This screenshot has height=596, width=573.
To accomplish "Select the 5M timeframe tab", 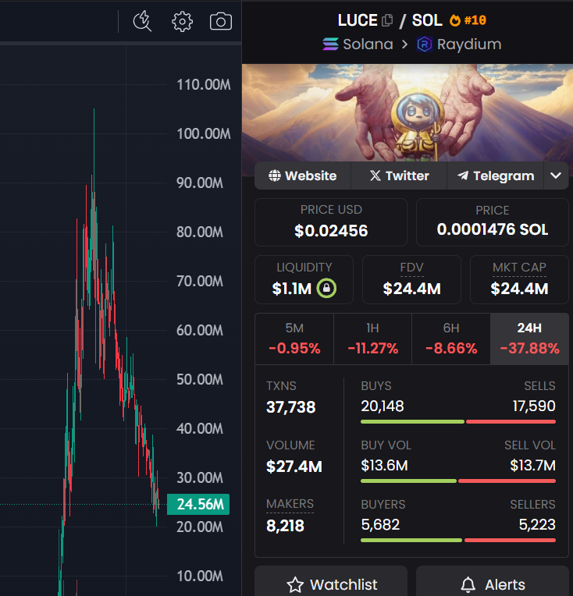I will click(x=294, y=339).
